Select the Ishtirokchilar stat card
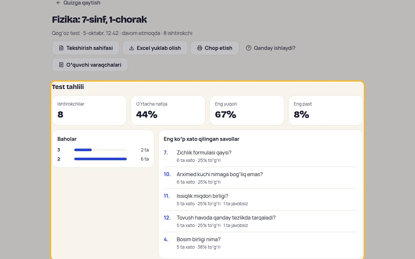Image resolution: width=415 pixels, height=259 pixels. pos(89,110)
